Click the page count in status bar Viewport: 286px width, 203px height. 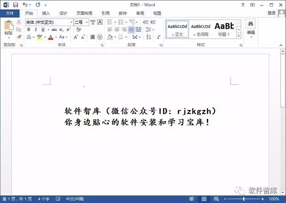click(17, 199)
